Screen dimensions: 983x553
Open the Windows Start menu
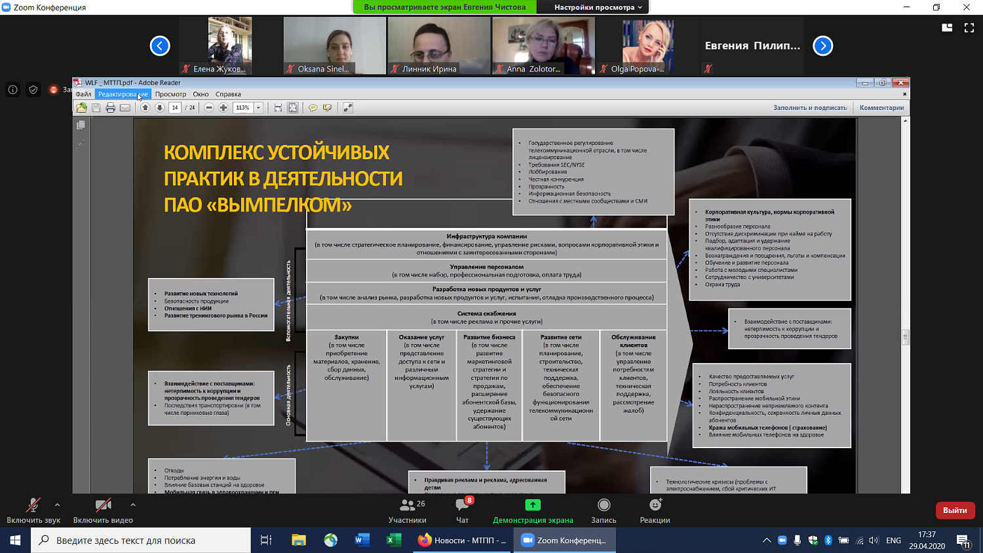pos(15,541)
